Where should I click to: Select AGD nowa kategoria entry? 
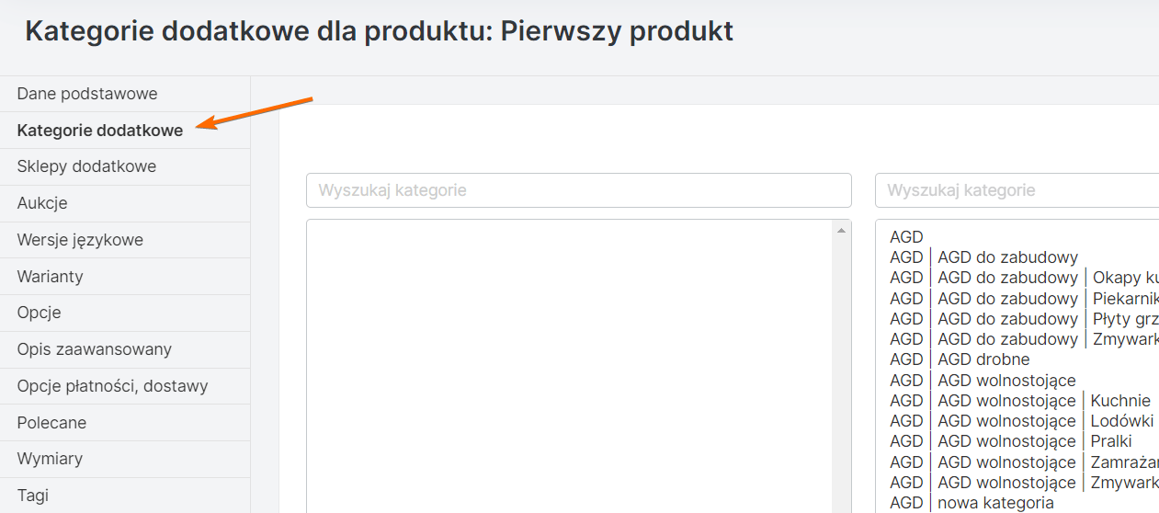point(995,503)
